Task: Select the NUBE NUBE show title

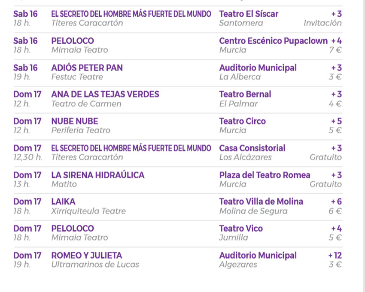Action: pyautogui.click(x=74, y=121)
